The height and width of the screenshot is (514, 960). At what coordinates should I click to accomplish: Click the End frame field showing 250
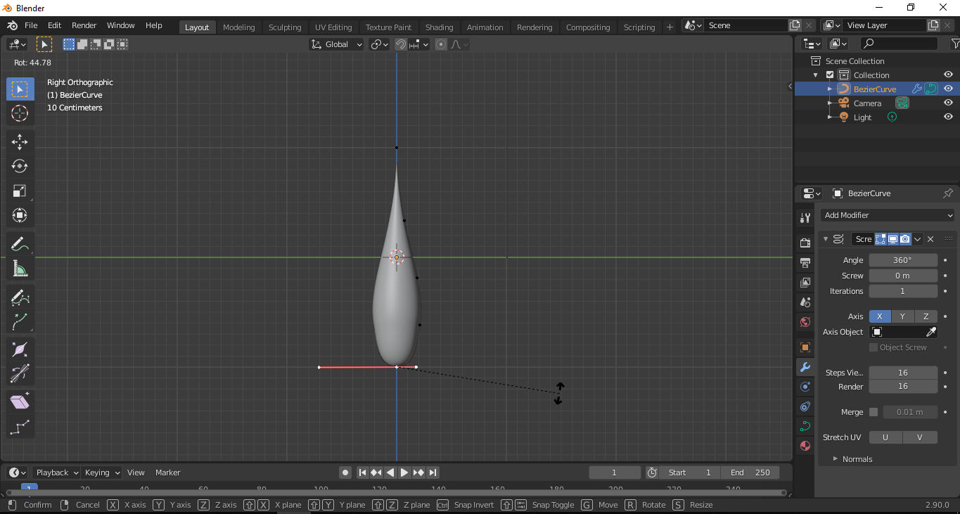pos(750,472)
